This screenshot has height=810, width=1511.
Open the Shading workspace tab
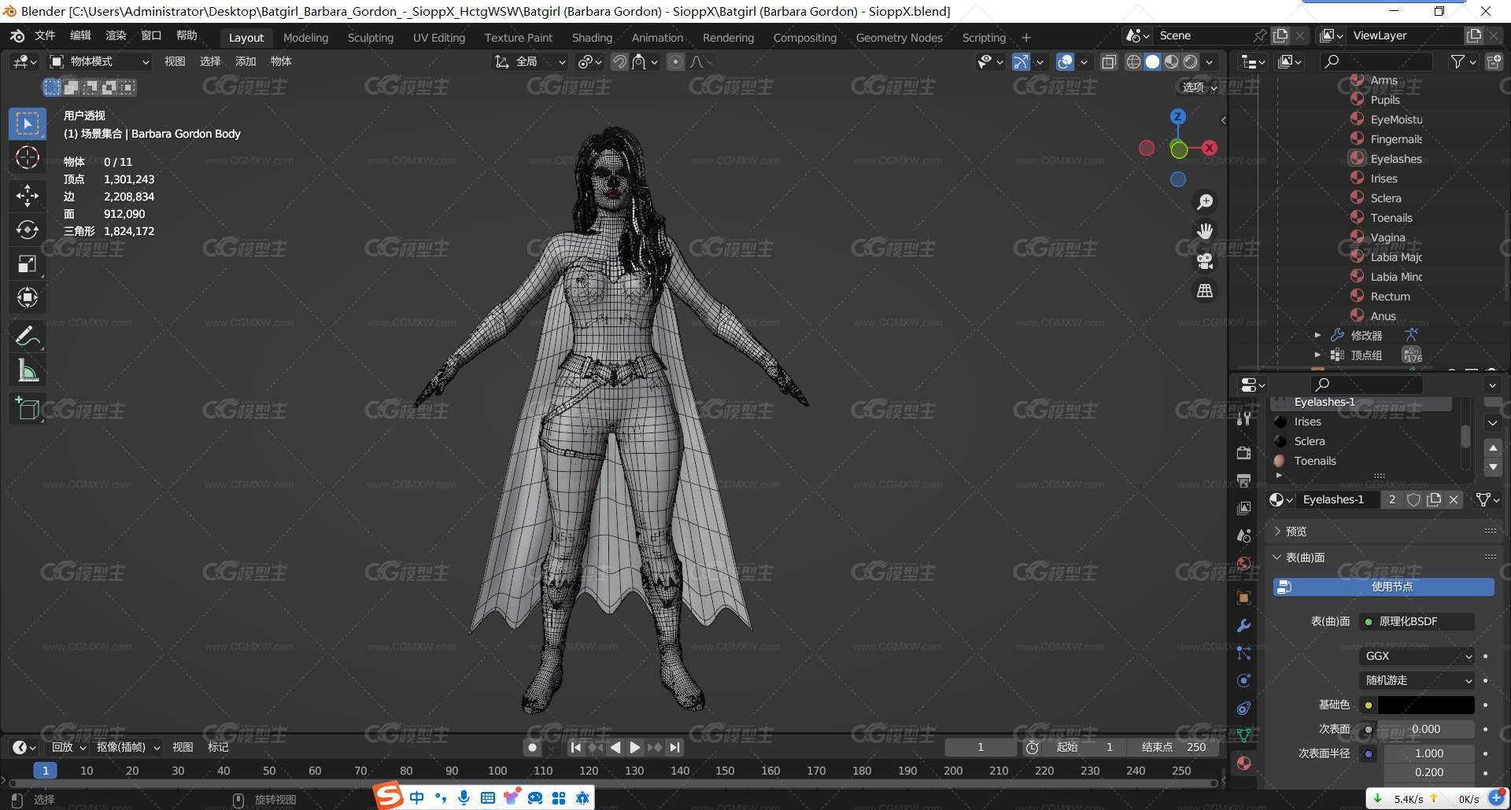click(x=592, y=38)
